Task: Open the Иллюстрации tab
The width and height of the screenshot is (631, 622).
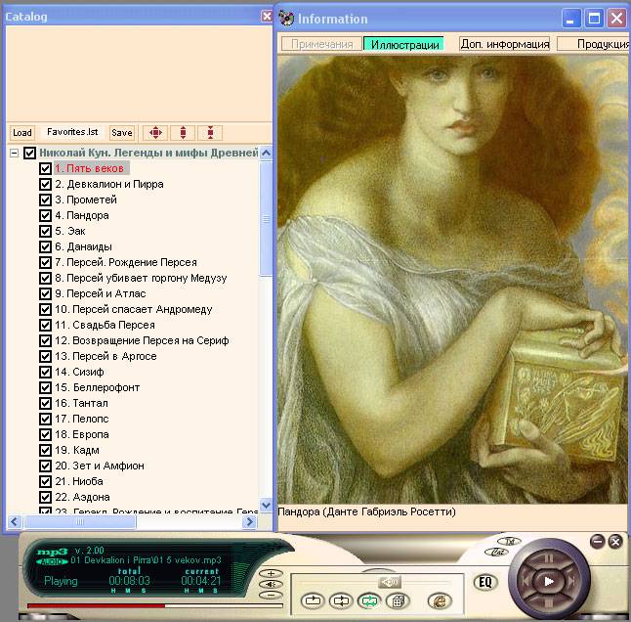Action: (404, 44)
